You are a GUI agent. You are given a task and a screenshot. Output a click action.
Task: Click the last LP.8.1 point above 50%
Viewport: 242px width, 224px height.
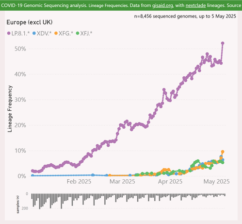click(x=223, y=43)
